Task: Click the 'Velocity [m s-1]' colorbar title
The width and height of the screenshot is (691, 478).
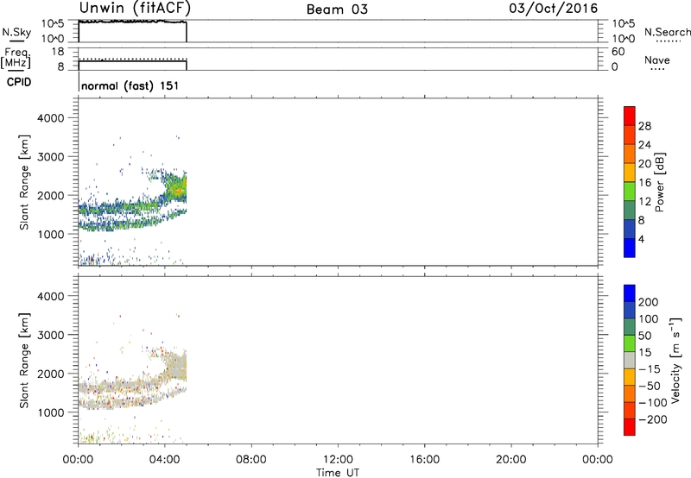Action: (676, 360)
